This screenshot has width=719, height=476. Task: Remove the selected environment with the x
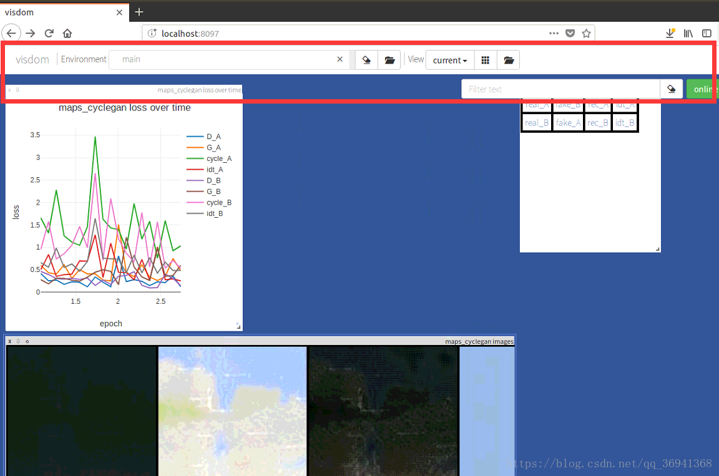(340, 59)
